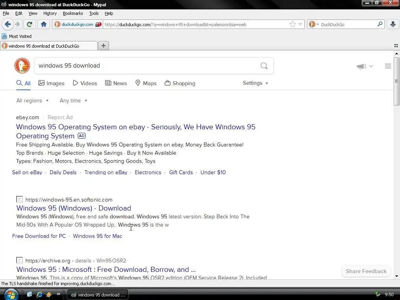
Task: Click the softonic result favicon
Action: (20, 199)
